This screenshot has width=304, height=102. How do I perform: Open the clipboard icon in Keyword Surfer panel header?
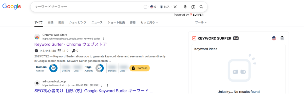282,38
